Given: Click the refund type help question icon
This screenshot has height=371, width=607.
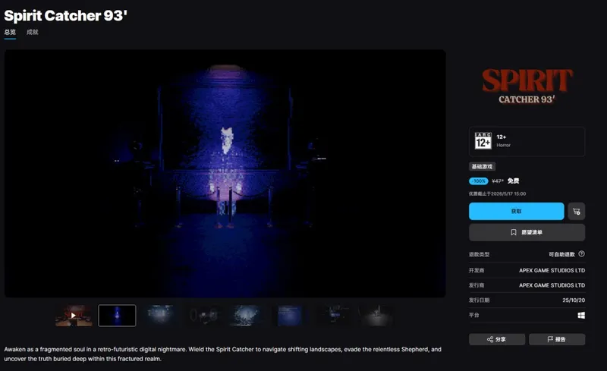Looking at the screenshot, I should 581,254.
